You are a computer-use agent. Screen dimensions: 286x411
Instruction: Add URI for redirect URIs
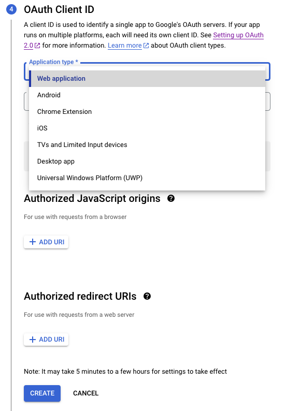click(x=46, y=340)
